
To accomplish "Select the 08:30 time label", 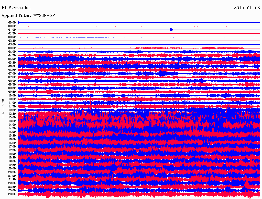I will (12, 84).
